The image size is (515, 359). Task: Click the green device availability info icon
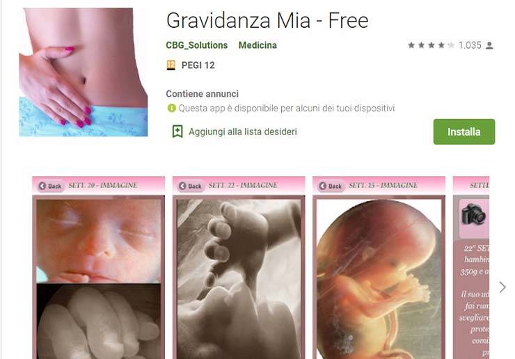(x=171, y=108)
